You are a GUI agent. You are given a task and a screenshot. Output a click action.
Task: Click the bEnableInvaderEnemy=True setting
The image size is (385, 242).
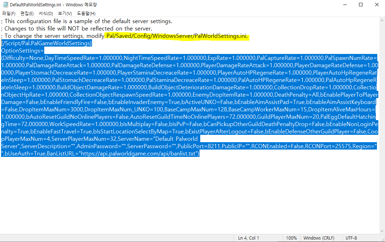click(144, 102)
